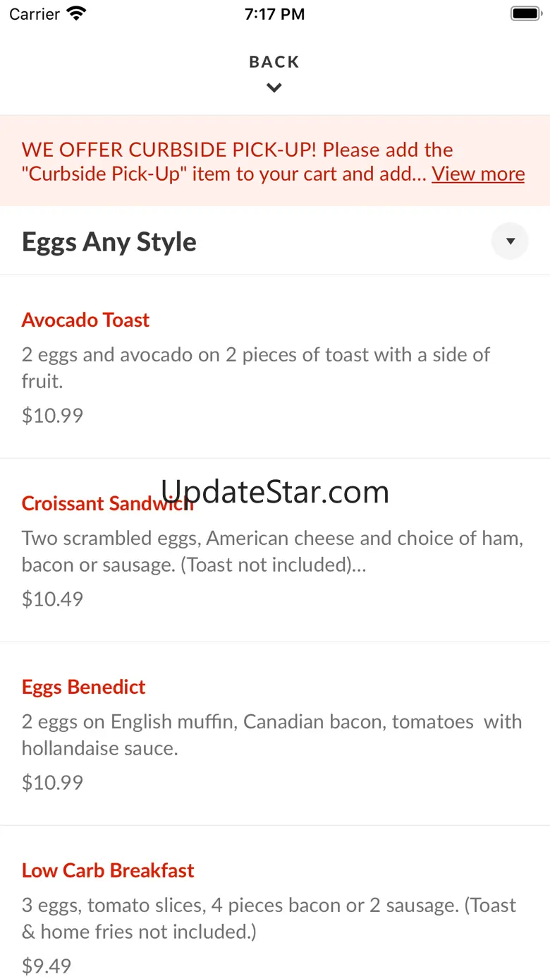The height and width of the screenshot is (979, 550).
Task: Tap the Eggs Benedict hollandaise description
Action: pyautogui.click(x=271, y=735)
